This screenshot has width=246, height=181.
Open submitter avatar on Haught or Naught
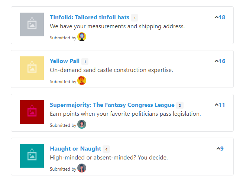[x=82, y=168]
